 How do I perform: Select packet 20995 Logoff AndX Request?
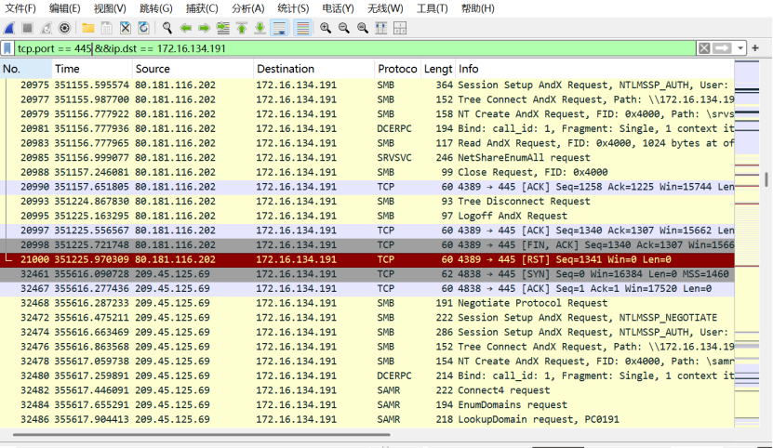tap(367, 216)
